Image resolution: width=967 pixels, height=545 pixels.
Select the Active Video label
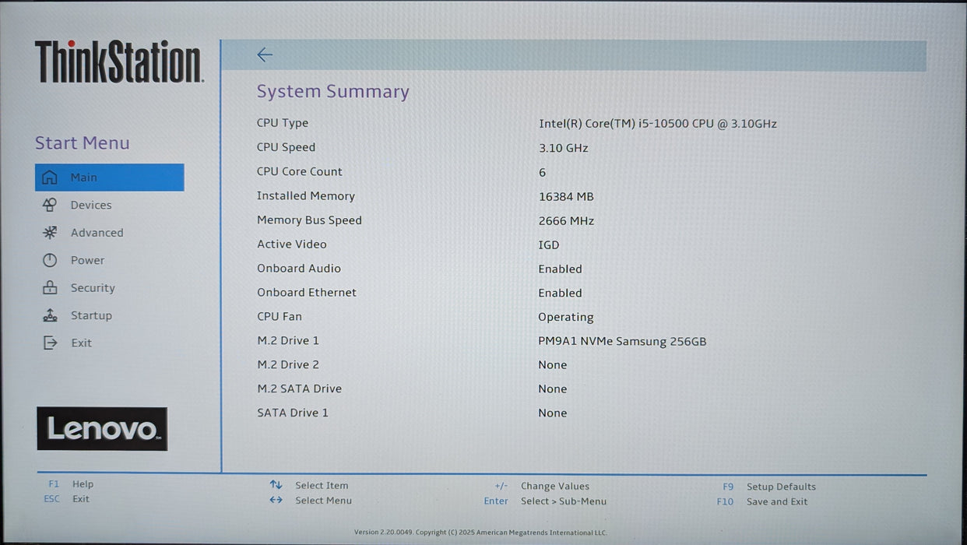292,244
